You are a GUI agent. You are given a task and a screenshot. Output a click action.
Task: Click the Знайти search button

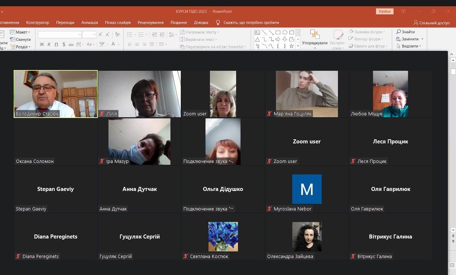click(x=405, y=32)
